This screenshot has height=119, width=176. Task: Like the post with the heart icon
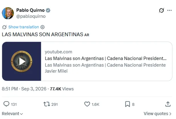point(87,104)
